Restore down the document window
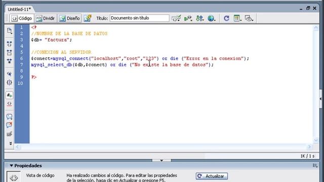 308,8
